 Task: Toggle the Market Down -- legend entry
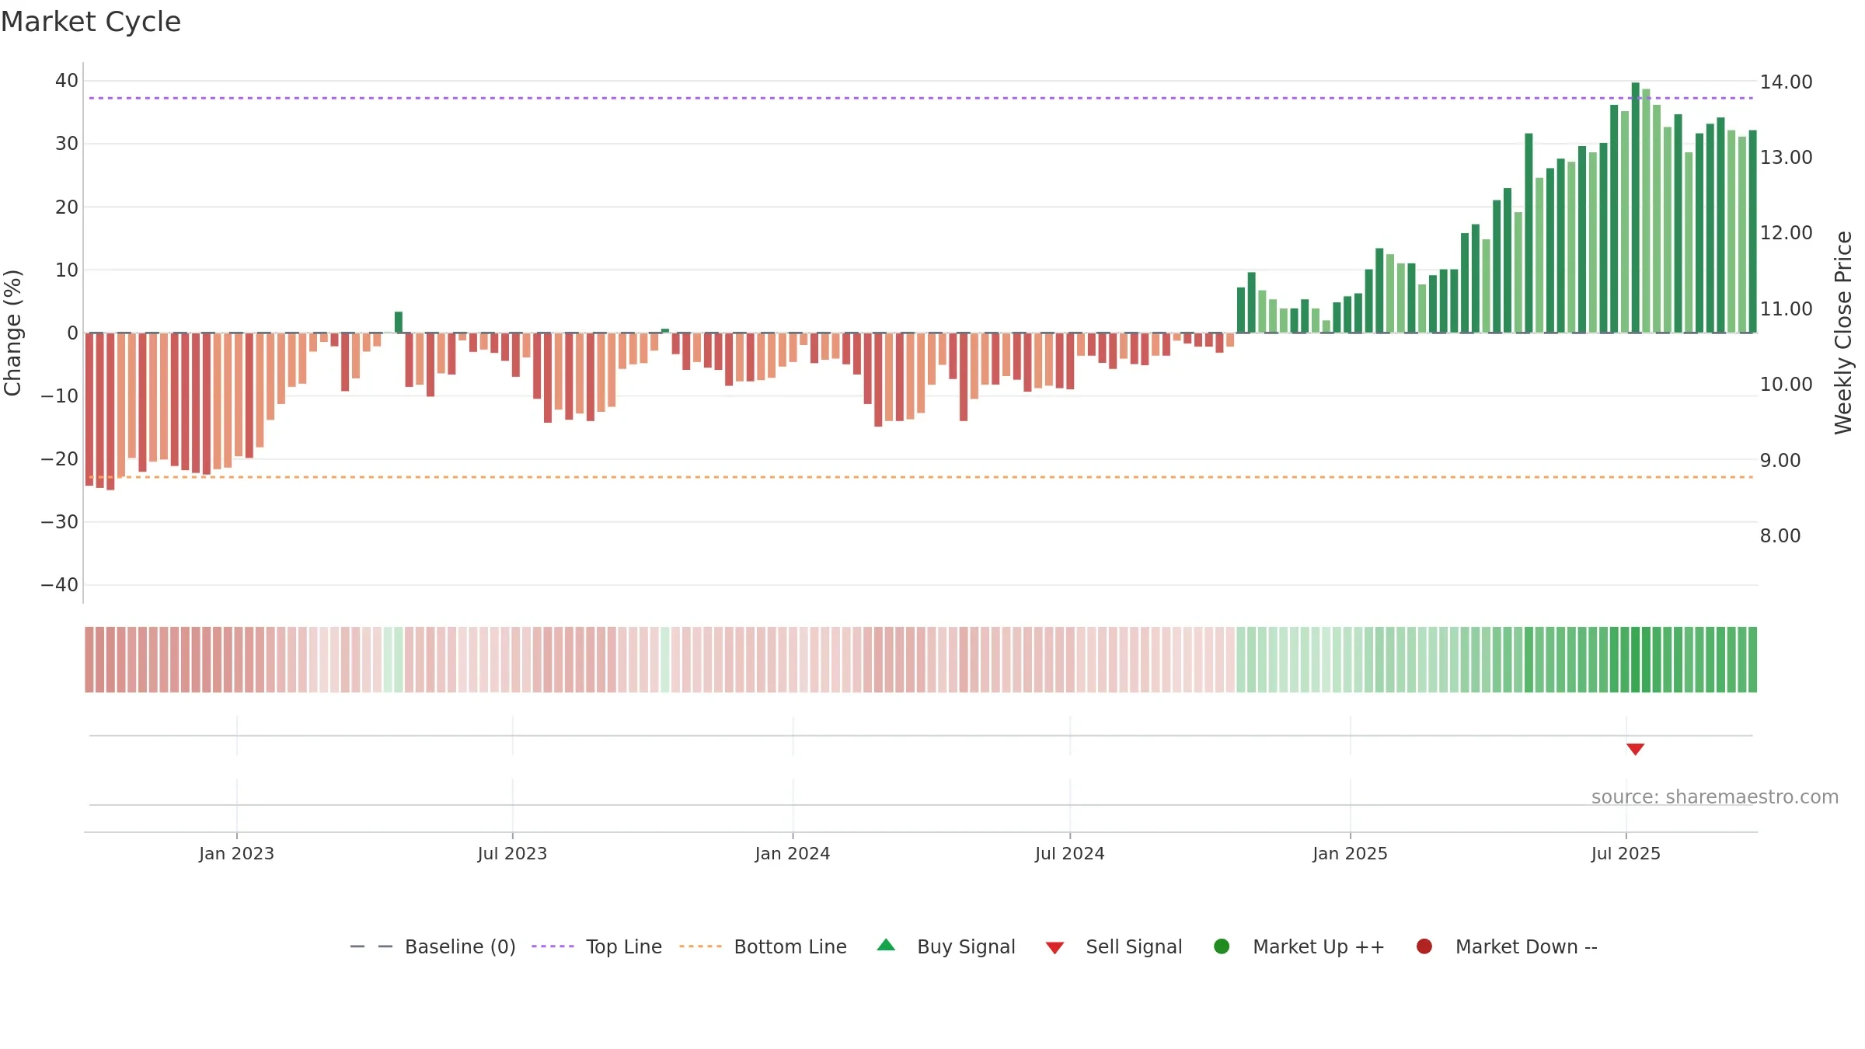(1507, 946)
